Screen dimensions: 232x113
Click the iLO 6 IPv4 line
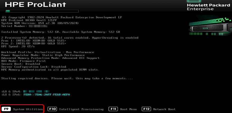pos(25,92)
